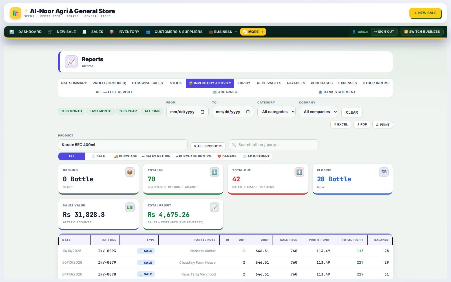Click the checkered flag icon on Closing card
The height and width of the screenshot is (282, 451).
[x=384, y=172]
